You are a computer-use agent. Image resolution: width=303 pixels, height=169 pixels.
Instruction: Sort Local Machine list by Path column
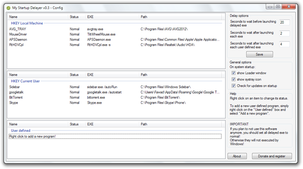point(180,17)
